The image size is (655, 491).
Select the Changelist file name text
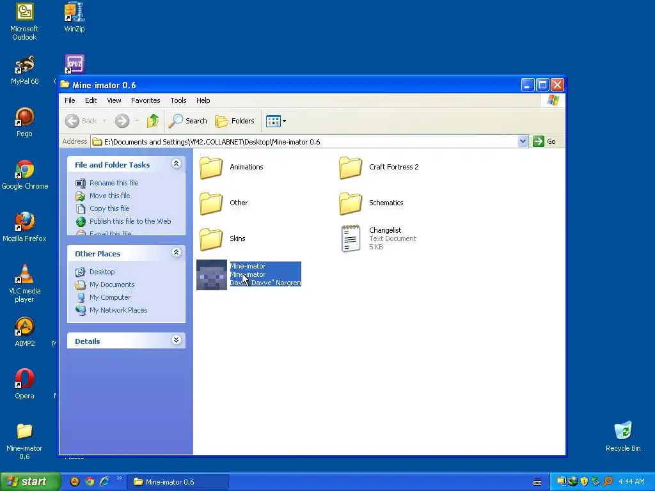[x=384, y=230]
